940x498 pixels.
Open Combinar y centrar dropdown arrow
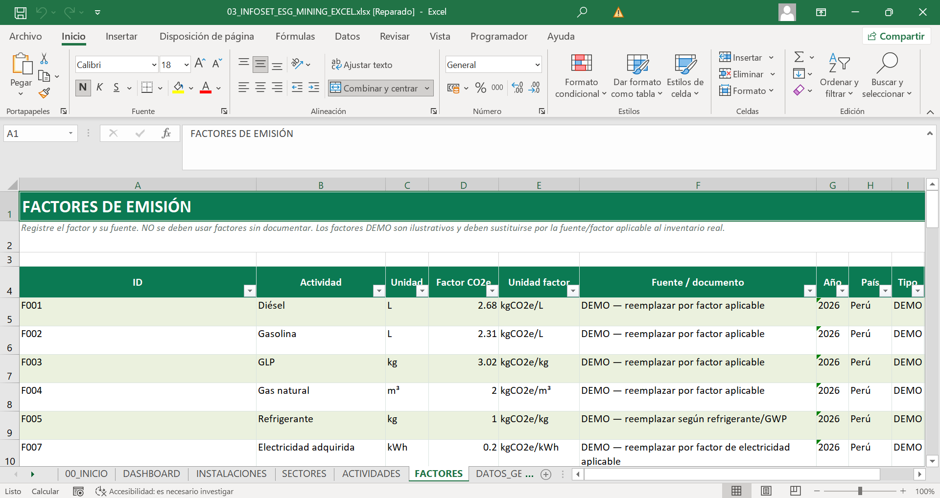pos(427,88)
